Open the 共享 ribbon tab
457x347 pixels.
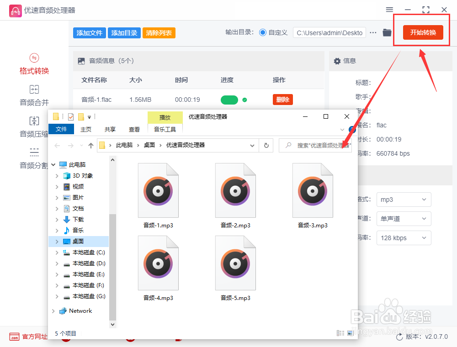point(110,129)
